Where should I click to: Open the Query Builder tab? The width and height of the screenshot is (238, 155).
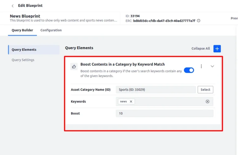click(22, 30)
